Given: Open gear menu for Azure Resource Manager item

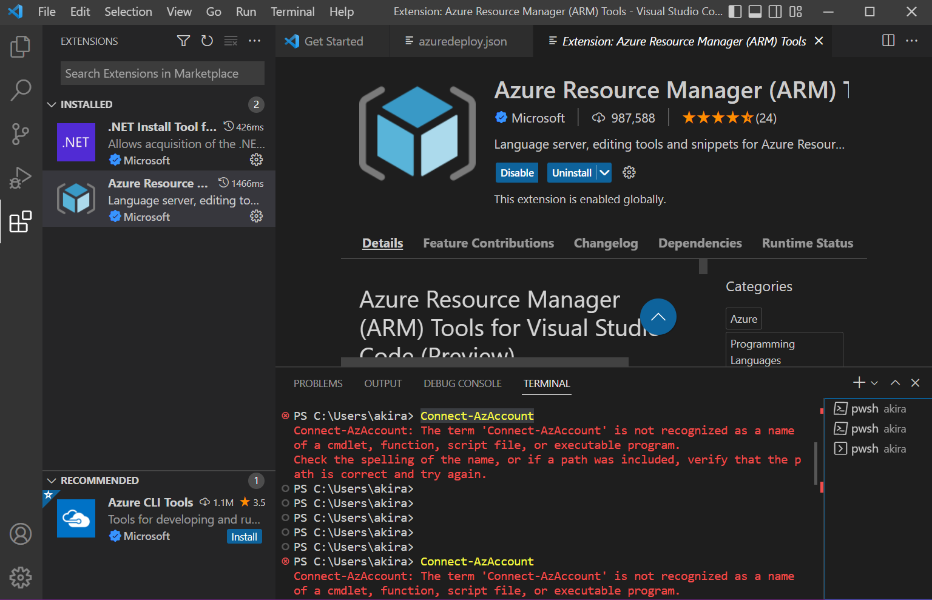Looking at the screenshot, I should point(257,216).
